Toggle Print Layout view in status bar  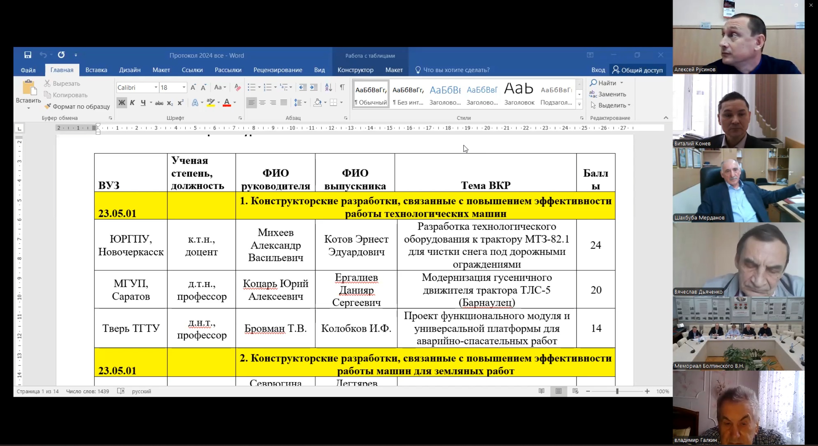[558, 391]
